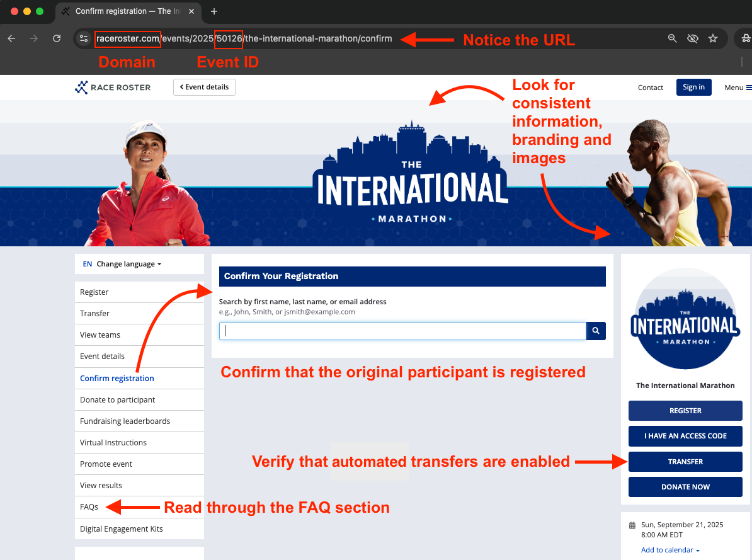Click the browser reload icon

(57, 38)
